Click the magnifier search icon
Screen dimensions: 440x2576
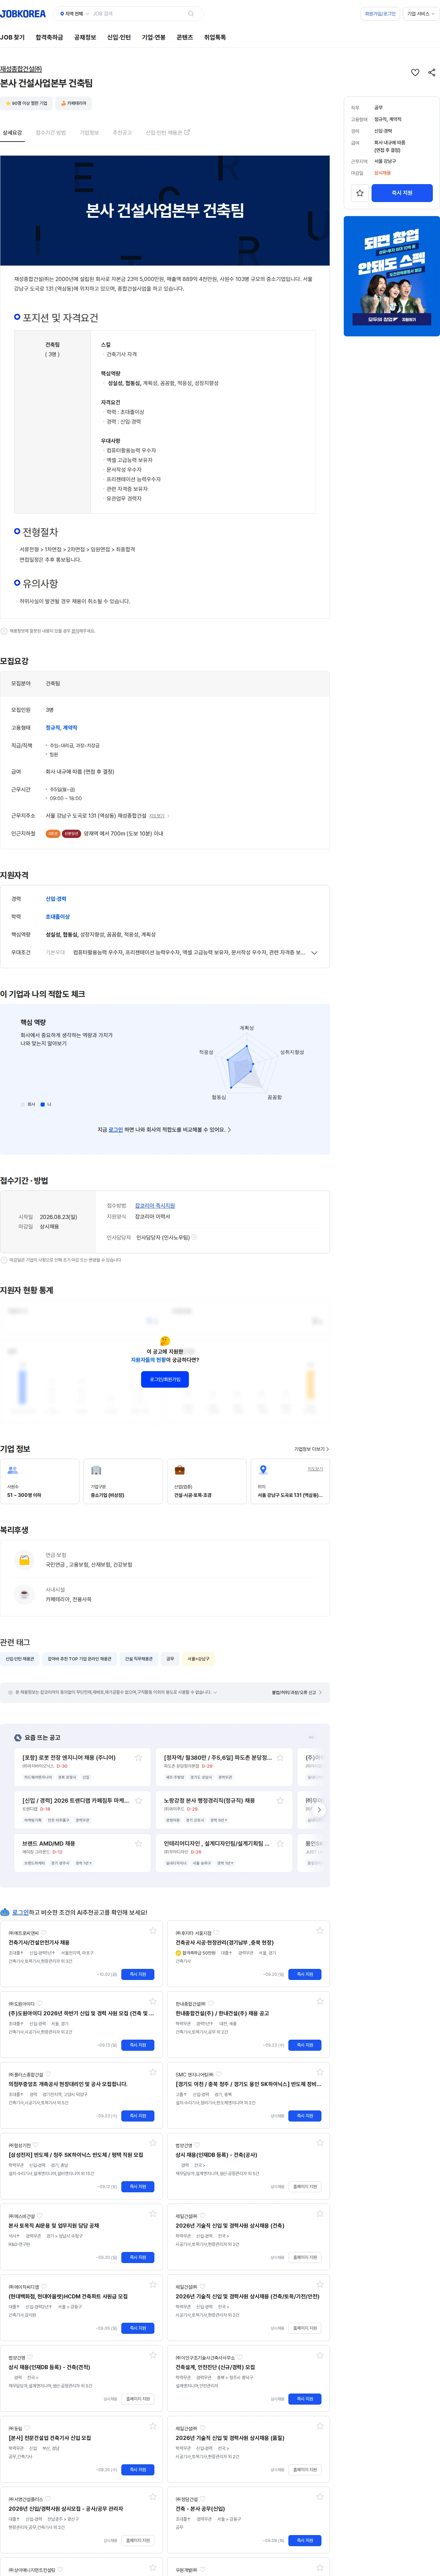pyautogui.click(x=191, y=14)
